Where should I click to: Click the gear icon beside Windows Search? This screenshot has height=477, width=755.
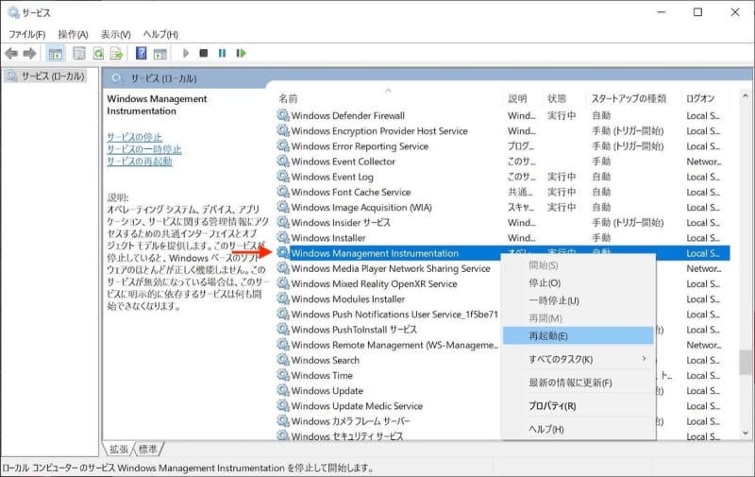pyautogui.click(x=283, y=360)
